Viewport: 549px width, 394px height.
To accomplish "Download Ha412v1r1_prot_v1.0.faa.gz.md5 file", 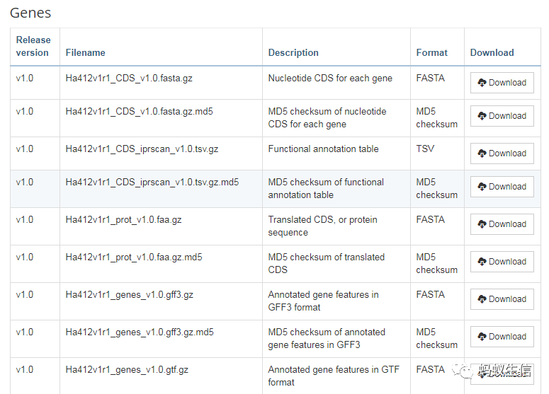I will 502,262.
